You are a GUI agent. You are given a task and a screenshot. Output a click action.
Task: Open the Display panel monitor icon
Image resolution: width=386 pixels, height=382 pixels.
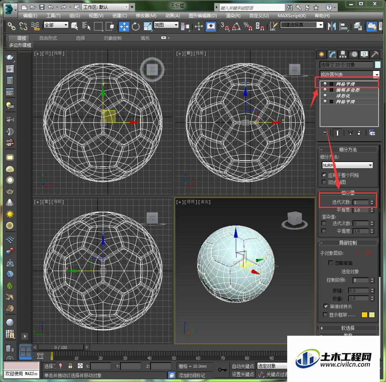(364, 54)
